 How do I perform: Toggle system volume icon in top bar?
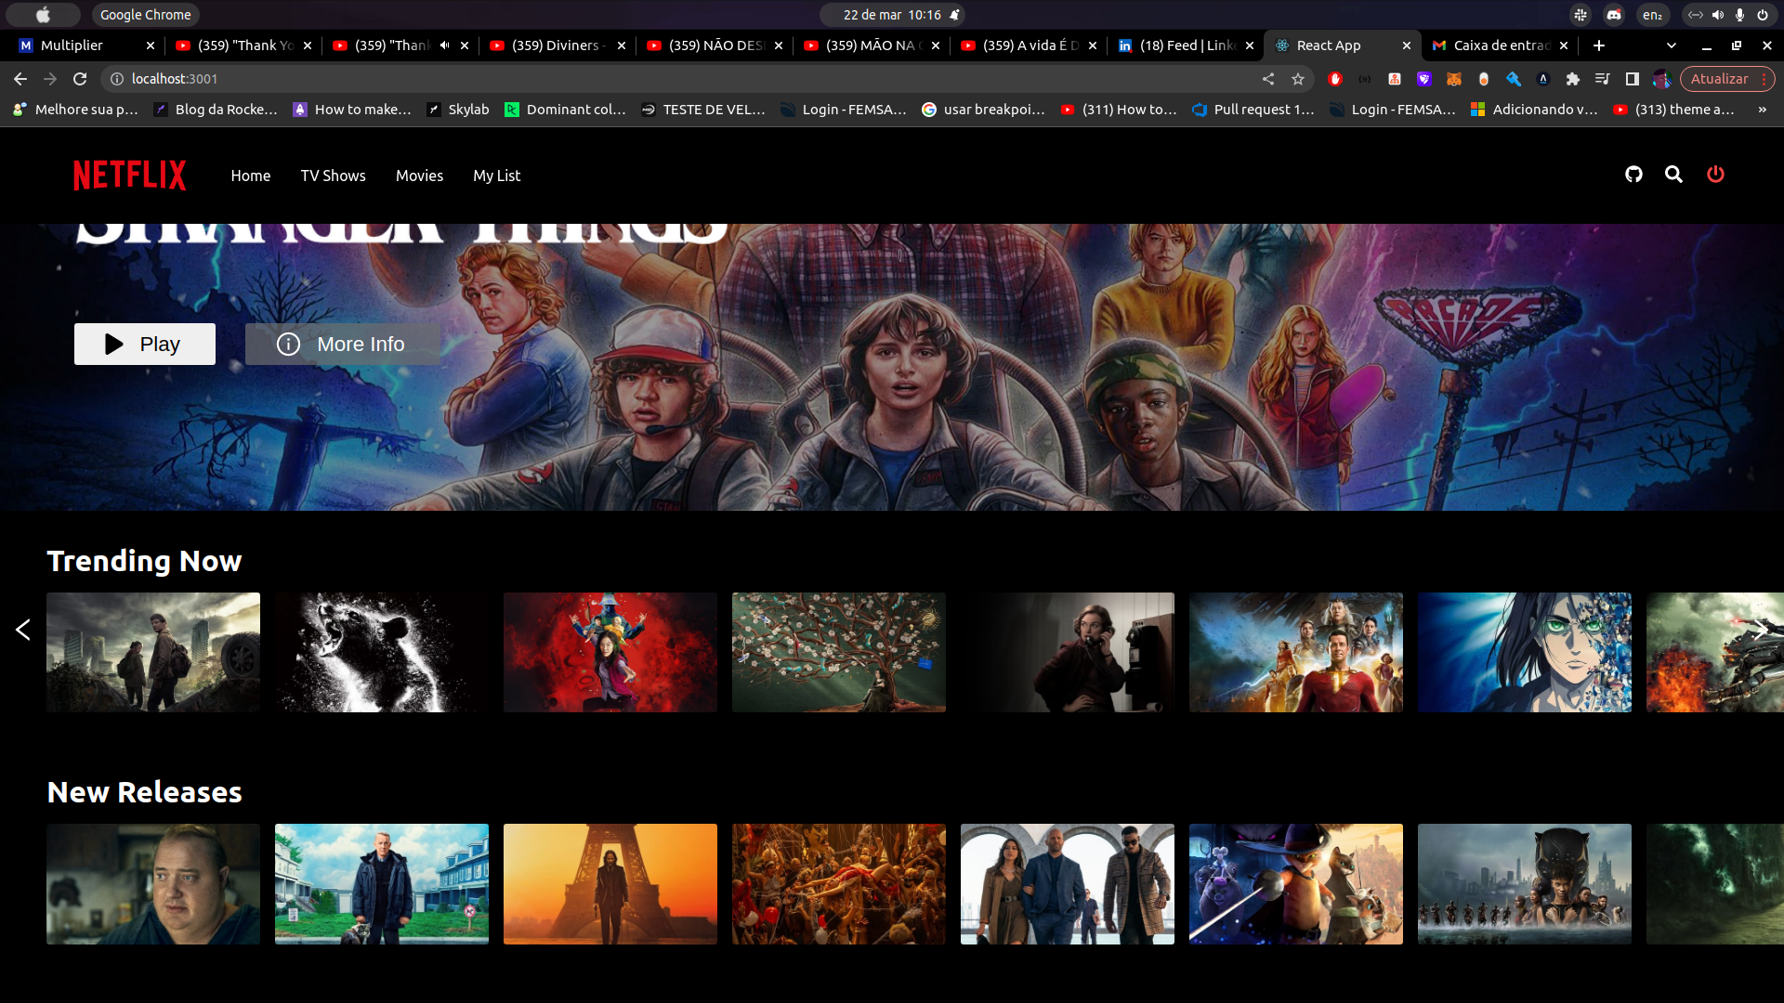[1717, 15]
